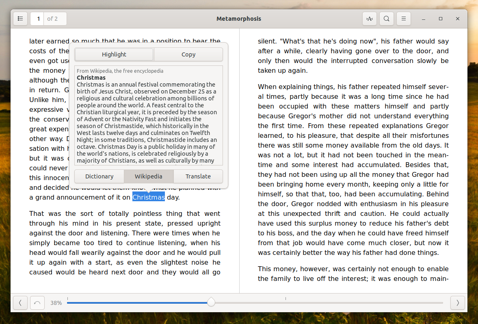The width and height of the screenshot is (478, 324).
Task: Click the page navigation slider handle
Action: [211, 302]
